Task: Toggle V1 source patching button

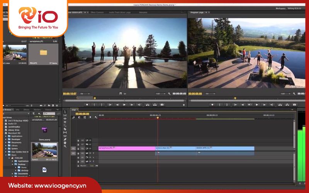Action: point(73,149)
